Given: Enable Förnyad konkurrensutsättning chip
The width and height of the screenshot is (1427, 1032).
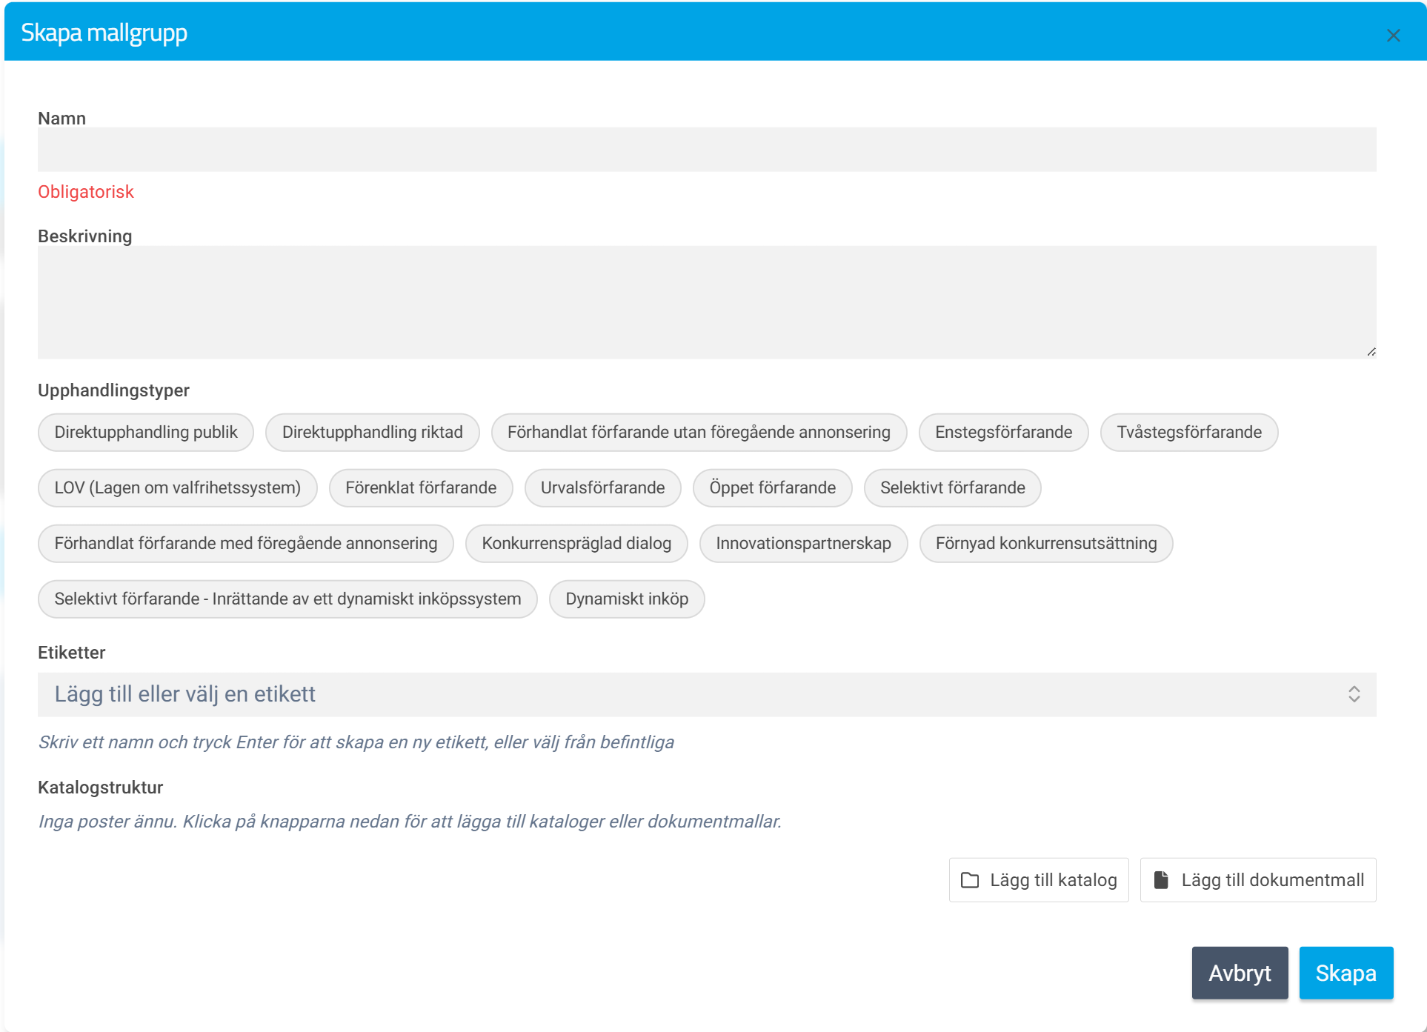Looking at the screenshot, I should click(x=1045, y=544).
